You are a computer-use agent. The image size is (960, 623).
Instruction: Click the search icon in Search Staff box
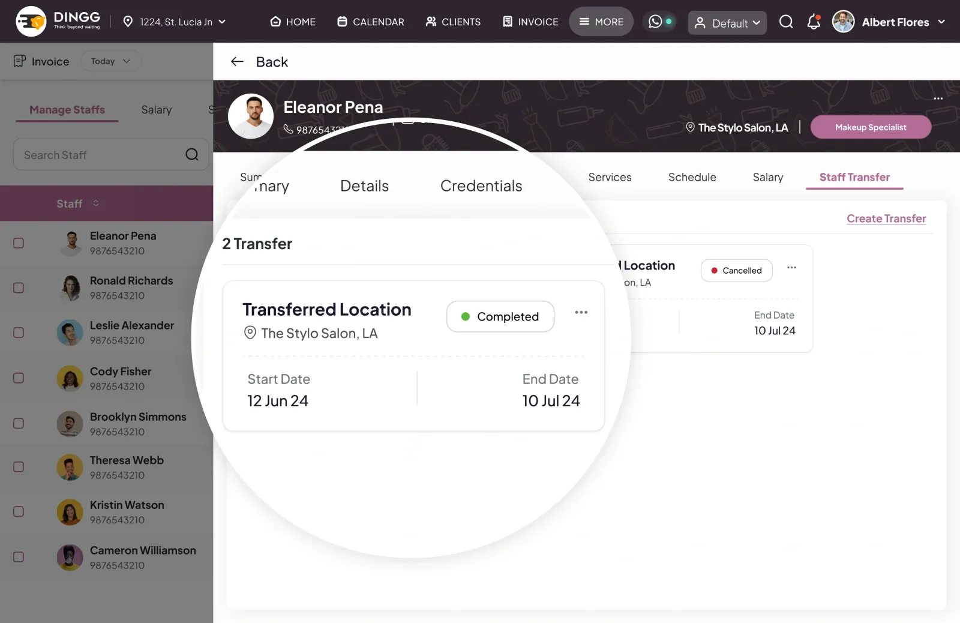pyautogui.click(x=192, y=155)
